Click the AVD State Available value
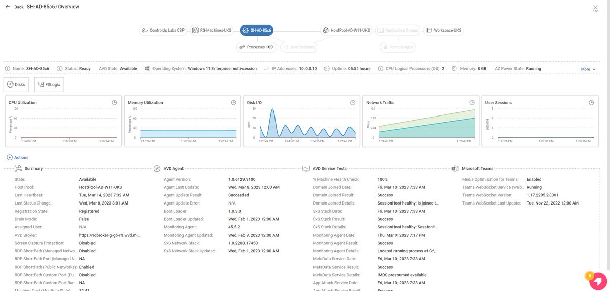610x291 pixels. pos(129,68)
